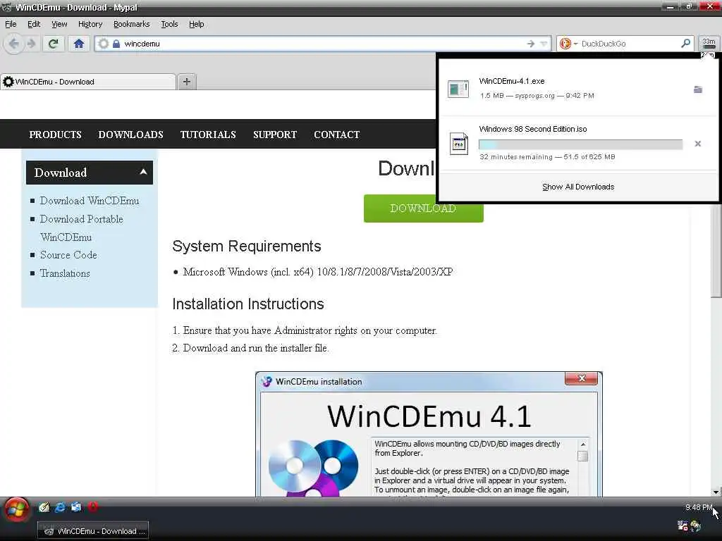Open the View menu
722x541 pixels.
(x=59, y=24)
